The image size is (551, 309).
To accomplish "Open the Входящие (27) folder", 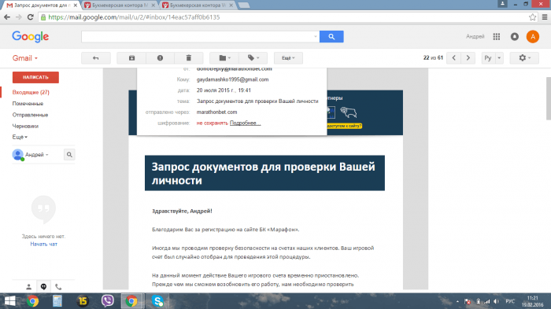I will [31, 92].
